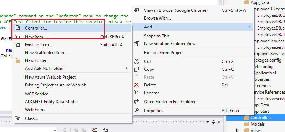Click the Class icon at submenu bottom

[17, 118]
